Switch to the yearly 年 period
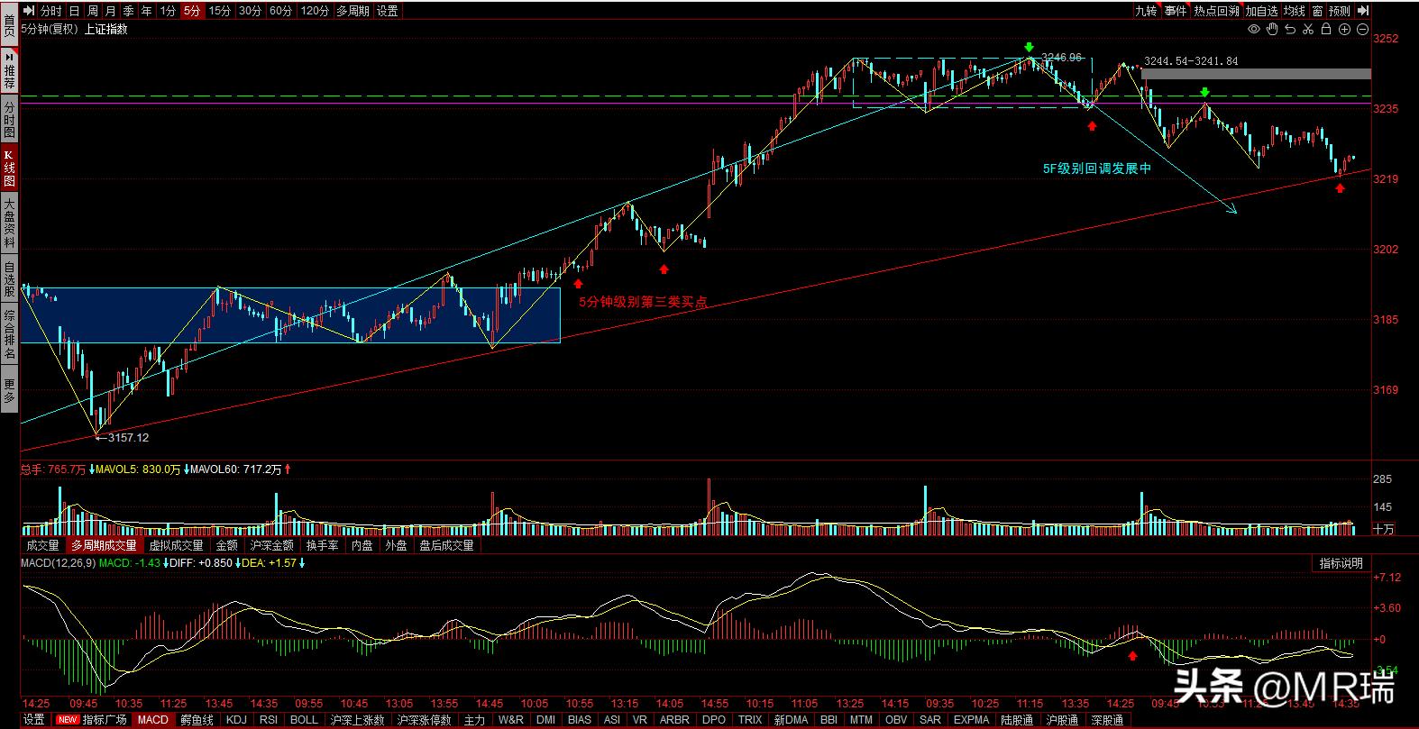The width and height of the screenshot is (1419, 729). 146,11
